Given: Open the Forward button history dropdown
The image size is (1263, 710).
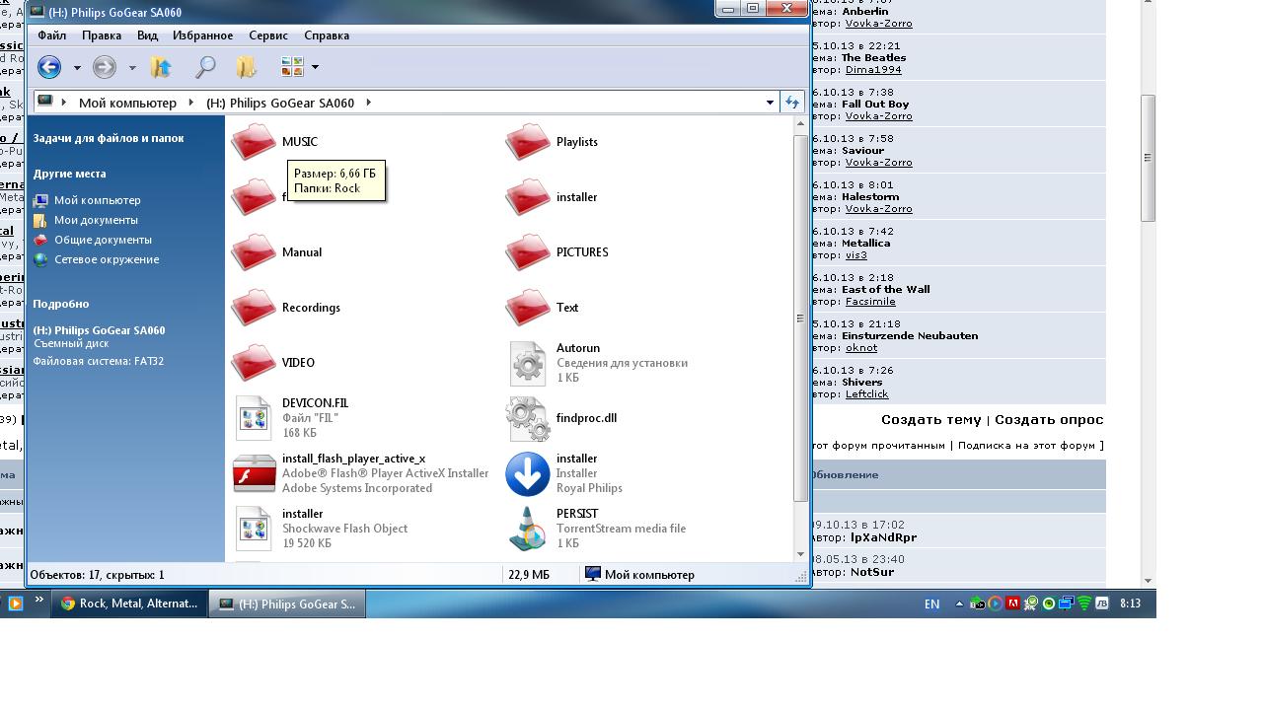Looking at the screenshot, I should 132,67.
